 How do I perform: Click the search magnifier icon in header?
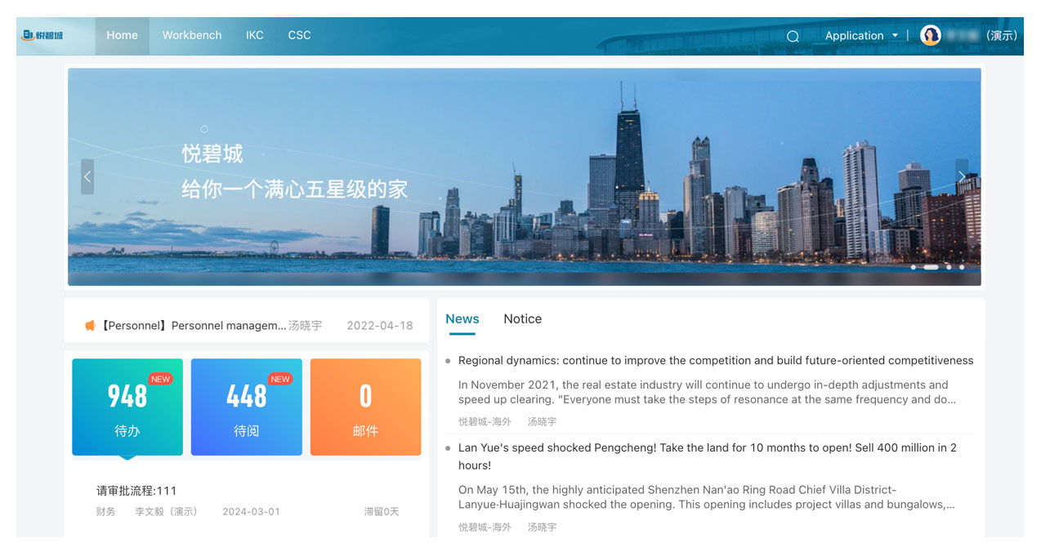pos(792,36)
